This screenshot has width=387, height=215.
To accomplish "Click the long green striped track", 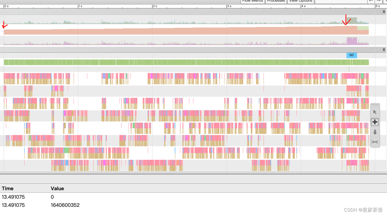I will click(186, 62).
